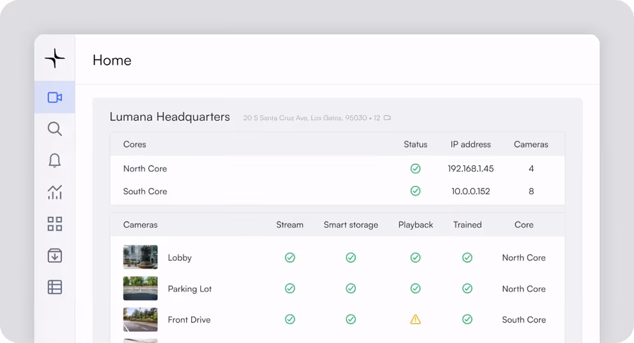Click Cameras header in cameras table
This screenshot has height=343, width=634.
(x=141, y=225)
